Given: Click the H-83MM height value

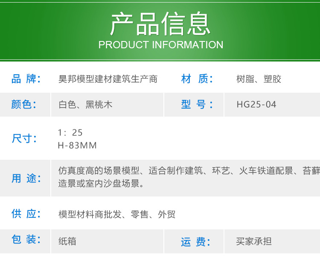Looking at the screenshot, I should click(77, 145).
